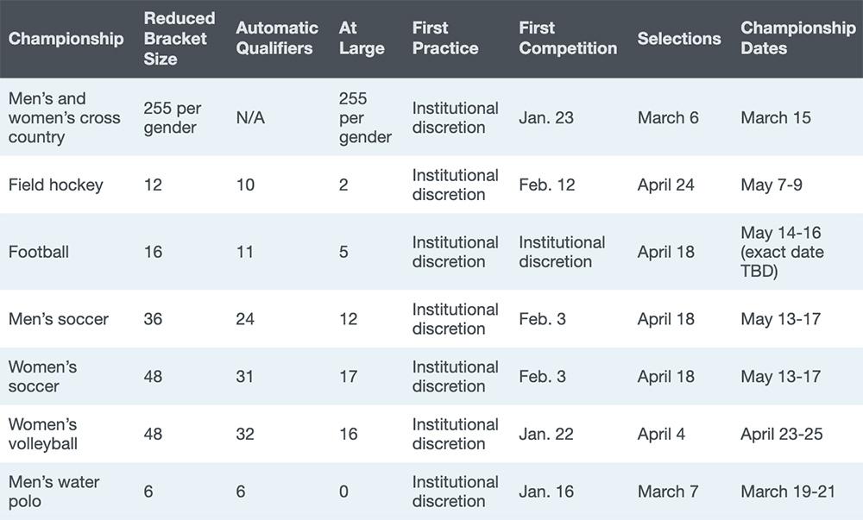Select the First Competition column header

point(567,39)
